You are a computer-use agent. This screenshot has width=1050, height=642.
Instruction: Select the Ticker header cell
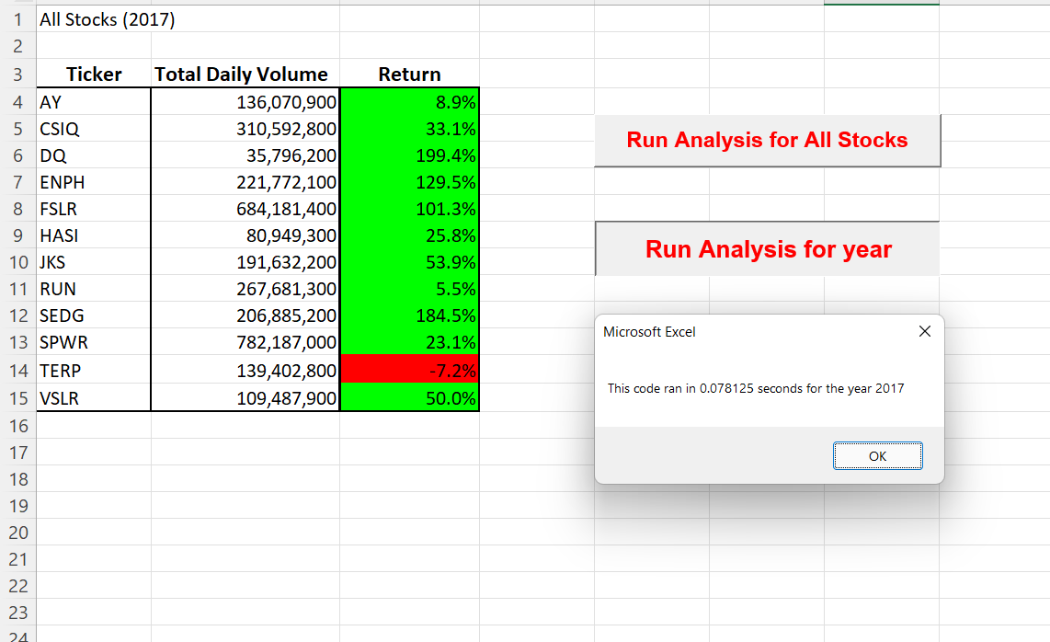pyautogui.click(x=94, y=74)
